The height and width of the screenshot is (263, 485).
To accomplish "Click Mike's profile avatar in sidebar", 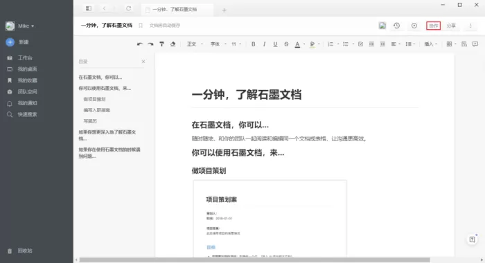I will tap(10, 26).
